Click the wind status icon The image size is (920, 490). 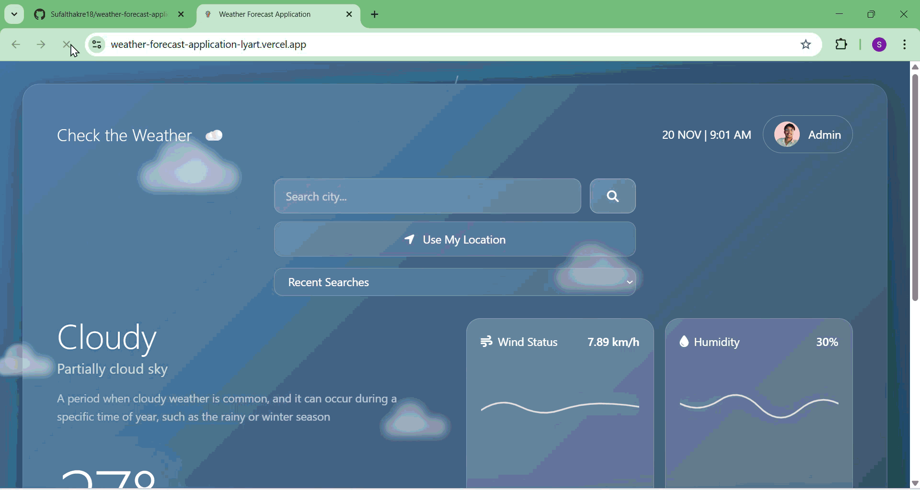click(486, 342)
